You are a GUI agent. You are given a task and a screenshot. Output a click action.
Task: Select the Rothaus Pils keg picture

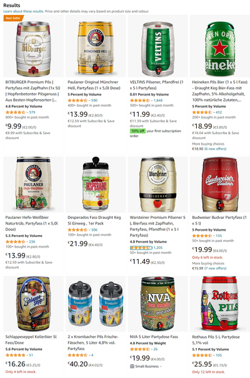219,303
